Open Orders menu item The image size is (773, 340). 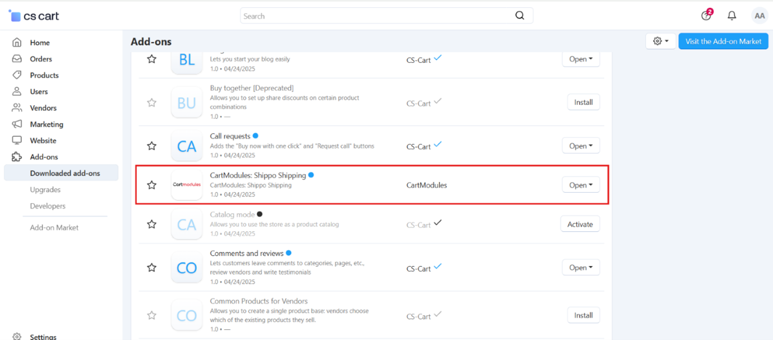point(41,59)
